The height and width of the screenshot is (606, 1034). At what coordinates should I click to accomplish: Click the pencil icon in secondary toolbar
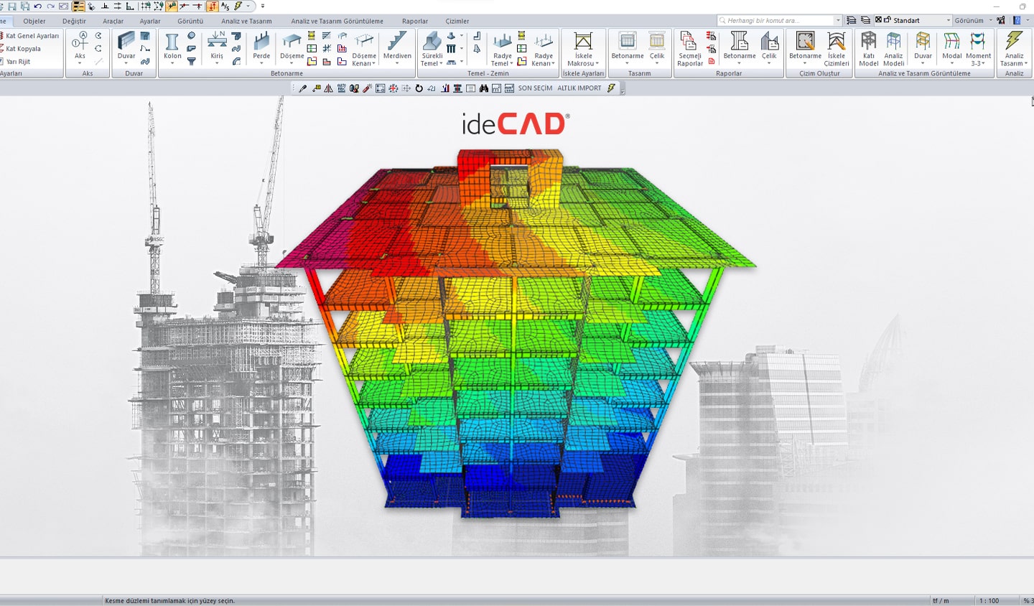(302, 88)
